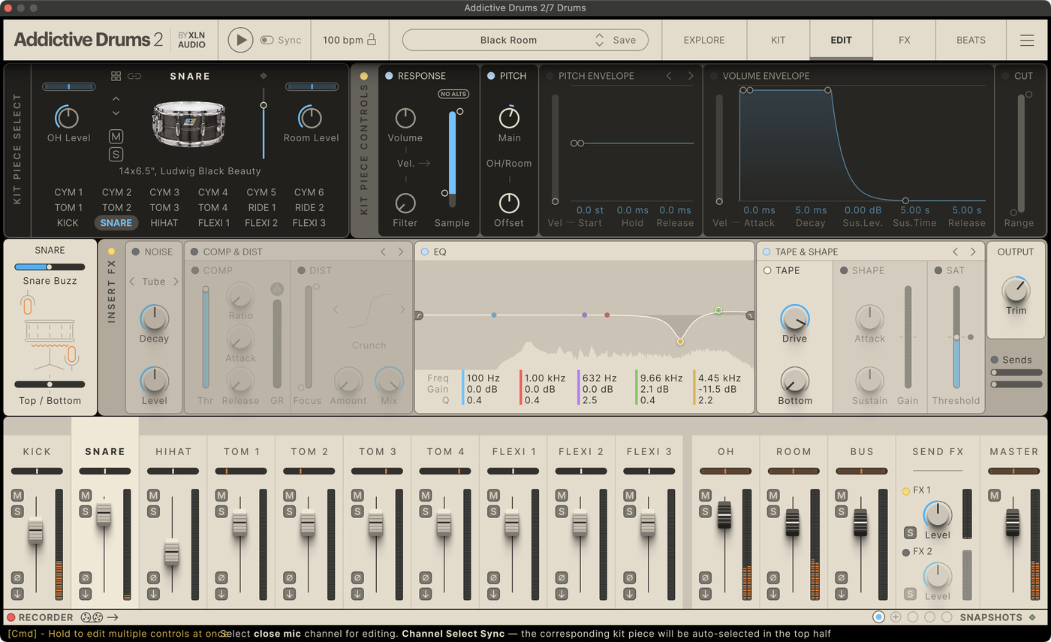Image resolution: width=1051 pixels, height=642 pixels.
Task: Switch to the EXPLORE tab
Action: [x=704, y=40]
